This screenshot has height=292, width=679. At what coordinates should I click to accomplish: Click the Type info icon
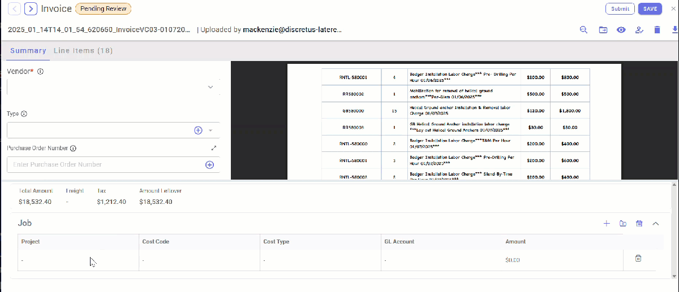tap(24, 114)
